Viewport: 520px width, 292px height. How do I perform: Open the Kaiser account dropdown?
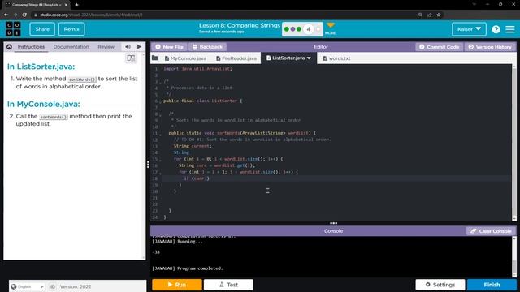pyautogui.click(x=469, y=29)
